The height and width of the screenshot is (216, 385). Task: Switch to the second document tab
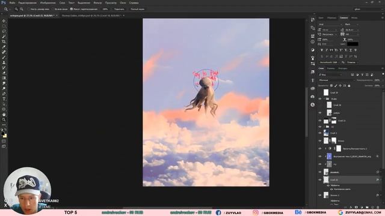tap(91, 16)
